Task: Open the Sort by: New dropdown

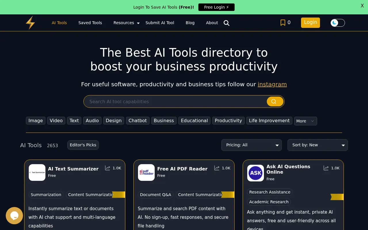Action: (x=317, y=145)
